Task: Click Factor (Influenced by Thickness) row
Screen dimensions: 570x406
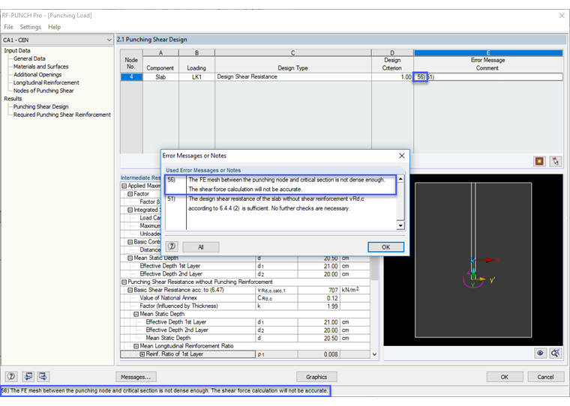Action: click(245, 306)
